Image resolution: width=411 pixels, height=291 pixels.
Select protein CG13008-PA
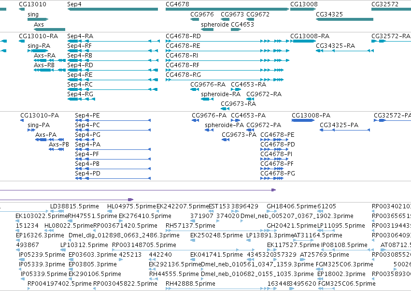coord(303,120)
